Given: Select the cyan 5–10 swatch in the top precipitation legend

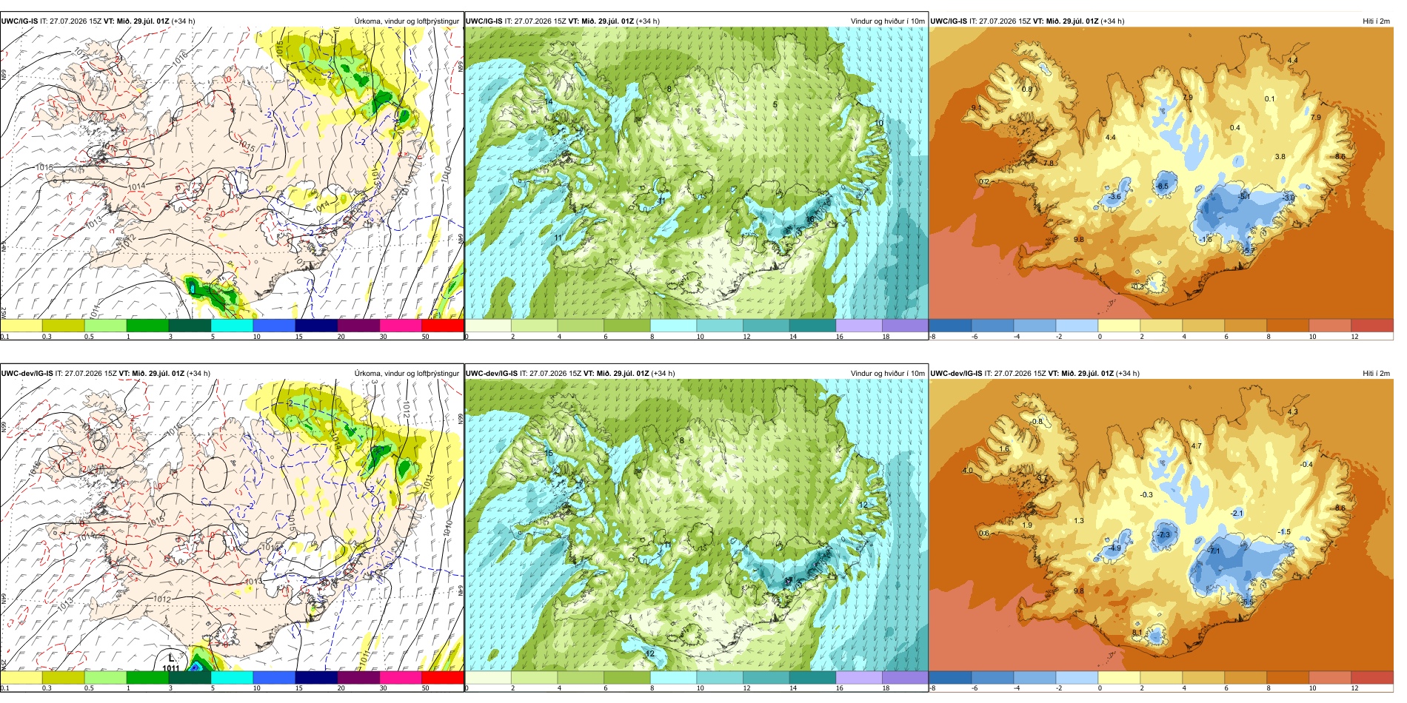Looking at the screenshot, I should pyautogui.click(x=232, y=326).
